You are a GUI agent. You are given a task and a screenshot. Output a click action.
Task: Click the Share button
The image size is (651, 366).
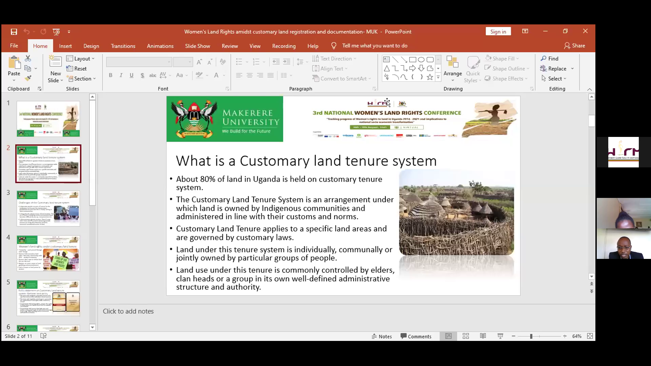point(575,46)
